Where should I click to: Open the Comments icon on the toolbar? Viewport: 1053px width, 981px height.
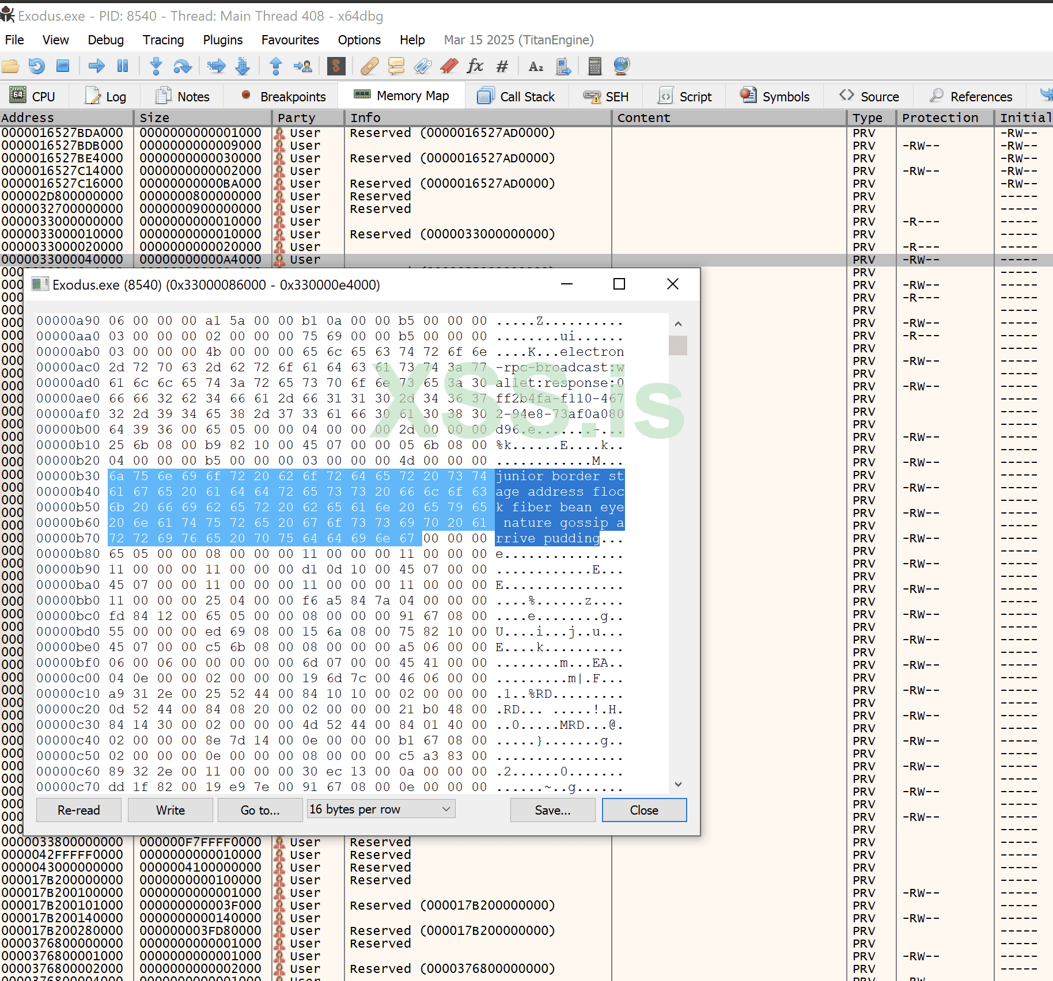396,66
